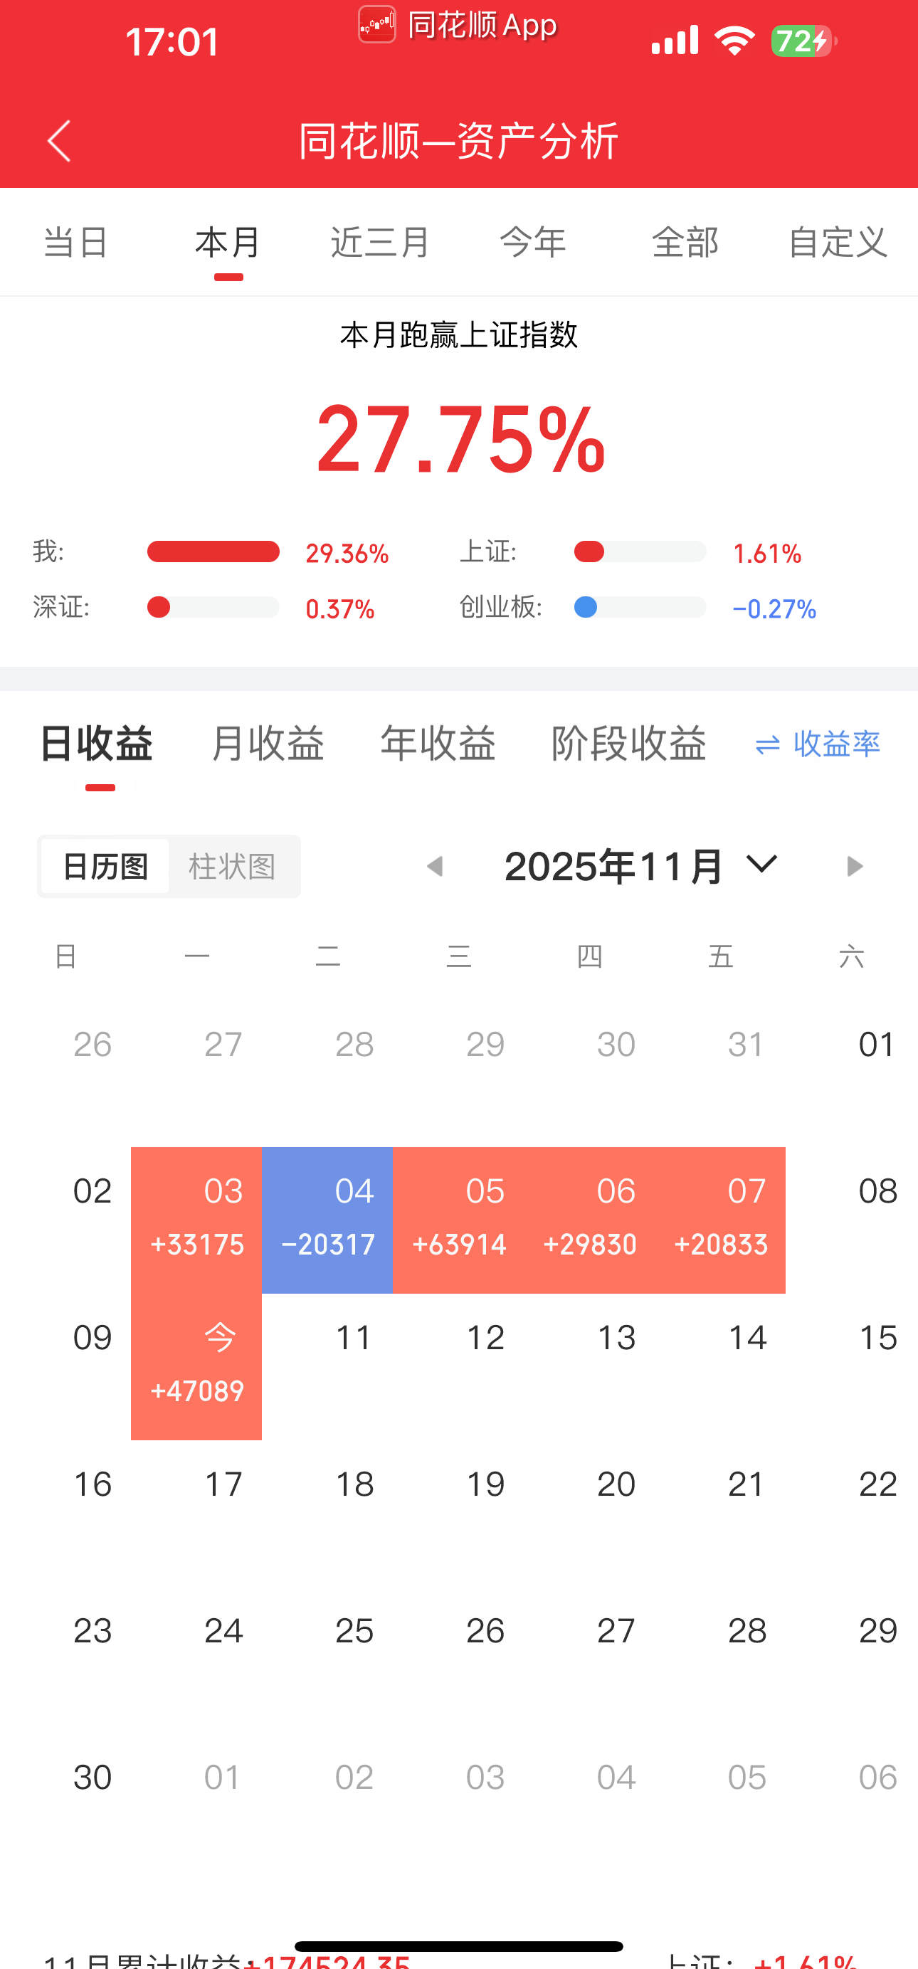Tap the 本月跑赢上证指数 heading
Image resolution: width=918 pixels, height=1969 pixels.
tap(458, 334)
